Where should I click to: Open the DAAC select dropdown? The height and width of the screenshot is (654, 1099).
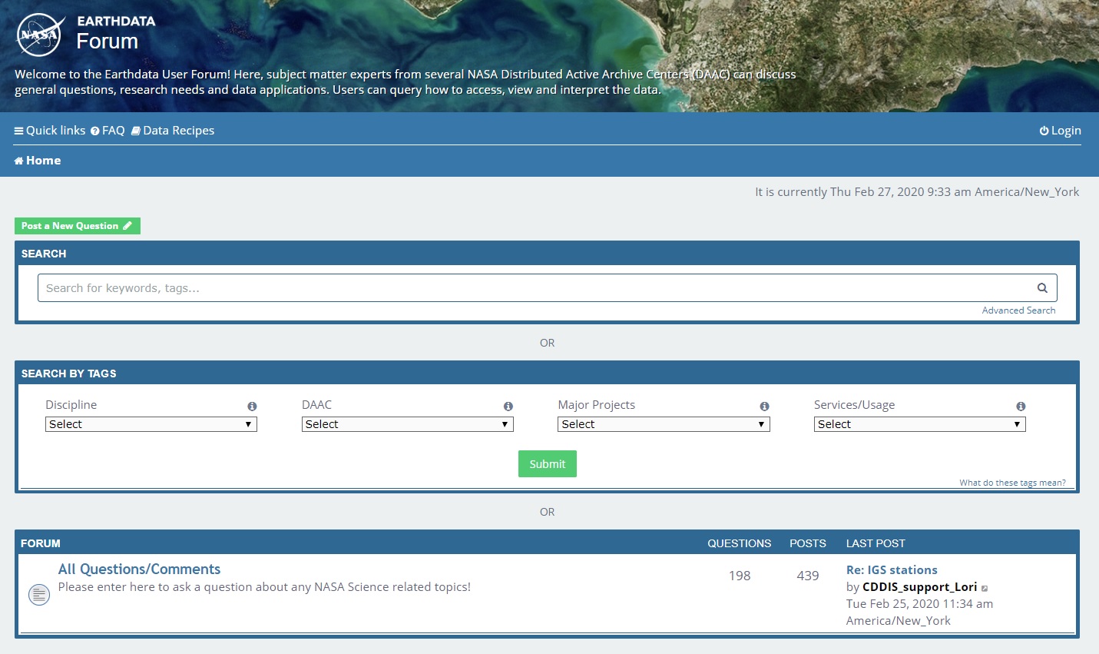click(407, 424)
